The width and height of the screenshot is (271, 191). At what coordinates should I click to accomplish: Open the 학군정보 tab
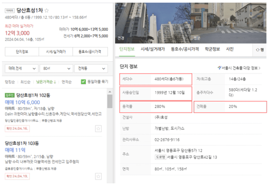coord(212,49)
